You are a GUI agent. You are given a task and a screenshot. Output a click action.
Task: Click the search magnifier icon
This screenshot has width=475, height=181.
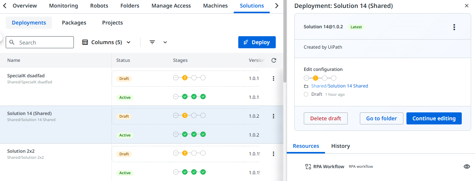coord(12,42)
